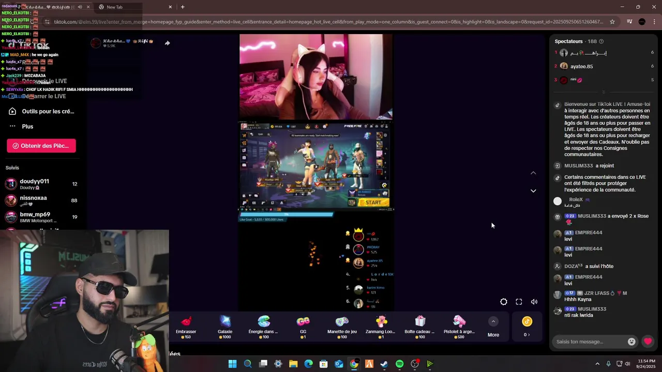Open Chrome profile avatar
The width and height of the screenshot is (662, 372).
tap(642, 22)
